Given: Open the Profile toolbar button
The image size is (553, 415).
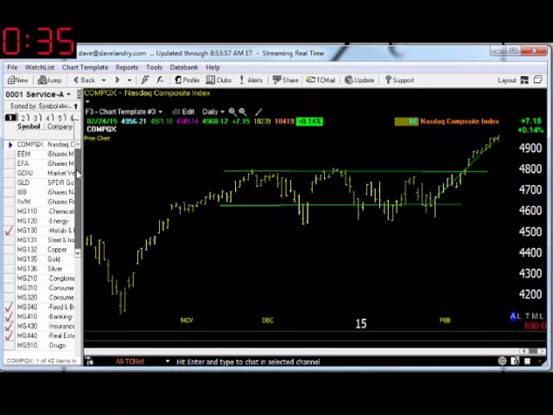Looking at the screenshot, I should click(x=187, y=80).
